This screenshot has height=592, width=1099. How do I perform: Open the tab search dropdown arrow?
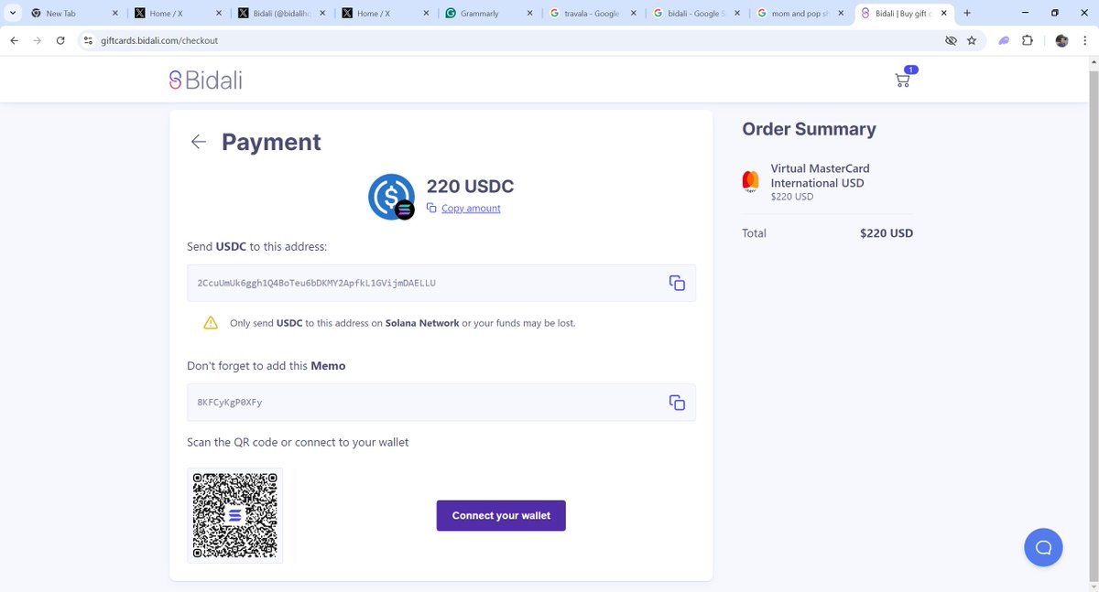[x=11, y=13]
